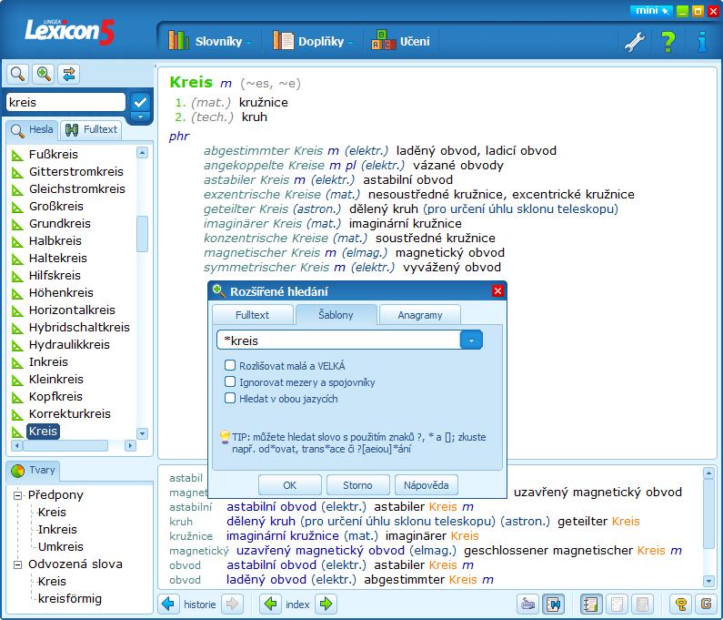This screenshot has width=723, height=620.
Task: Open the Anagramy tab
Action: 419,315
